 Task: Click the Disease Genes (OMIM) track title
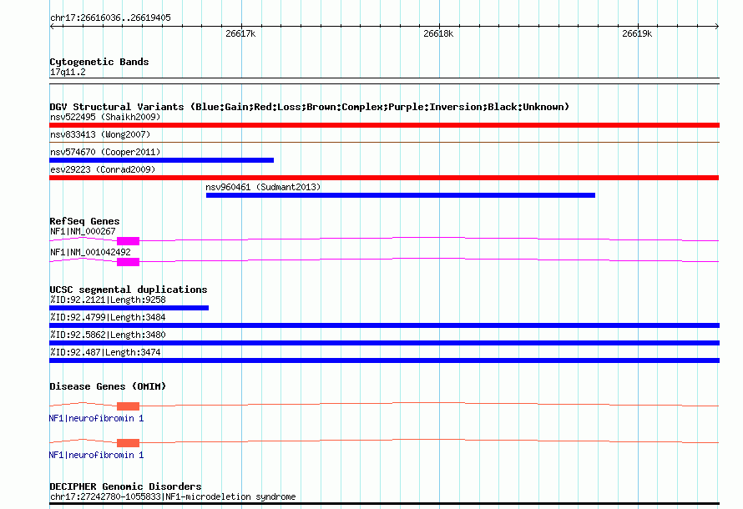[x=108, y=386]
